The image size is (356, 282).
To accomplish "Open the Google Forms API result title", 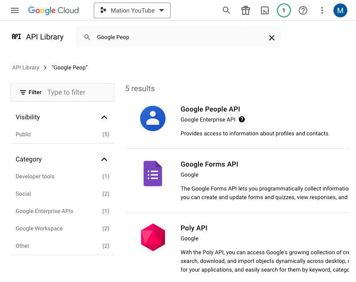I will click(x=209, y=164).
